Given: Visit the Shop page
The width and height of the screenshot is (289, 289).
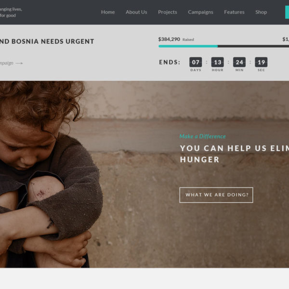Looking at the screenshot, I should point(261,12).
